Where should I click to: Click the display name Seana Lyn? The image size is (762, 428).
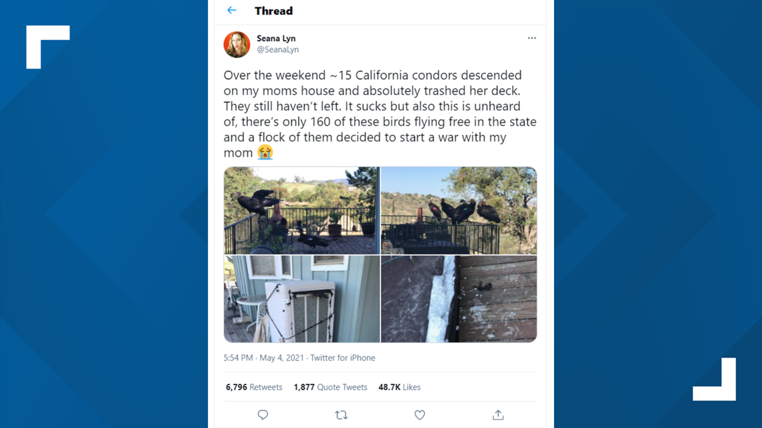[x=276, y=38]
